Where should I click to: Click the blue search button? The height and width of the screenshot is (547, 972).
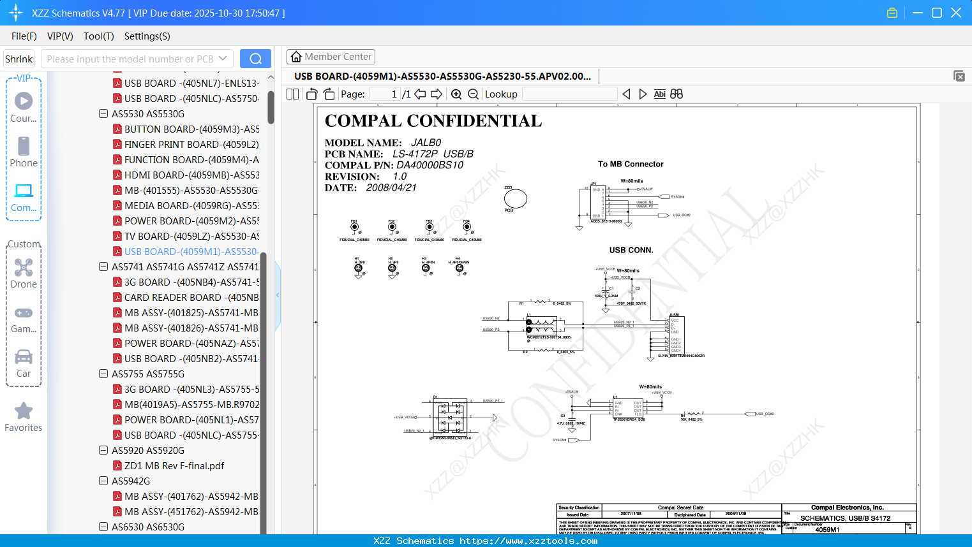[255, 59]
